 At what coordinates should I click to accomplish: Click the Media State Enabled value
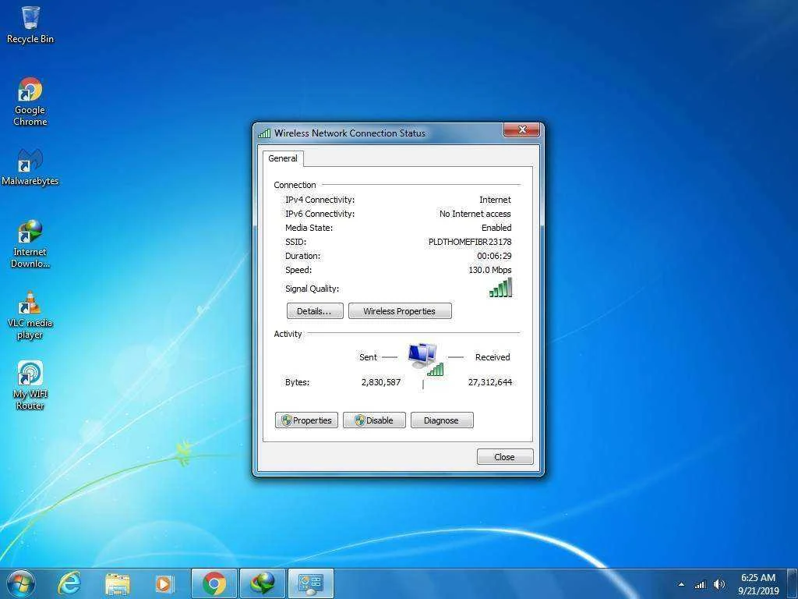click(x=496, y=228)
